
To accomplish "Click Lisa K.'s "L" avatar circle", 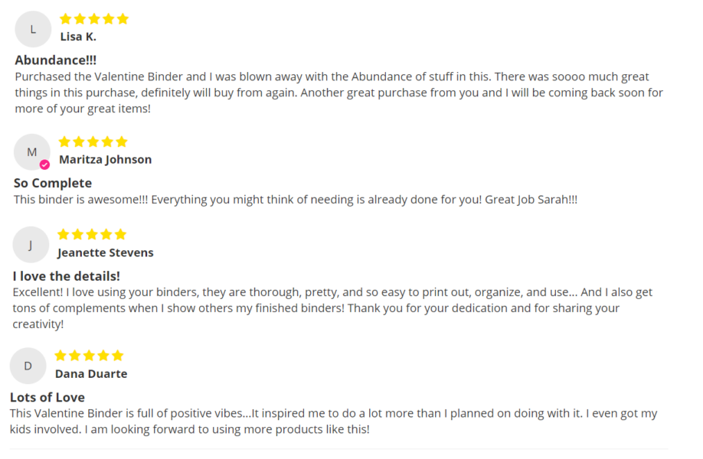I will pos(33,30).
